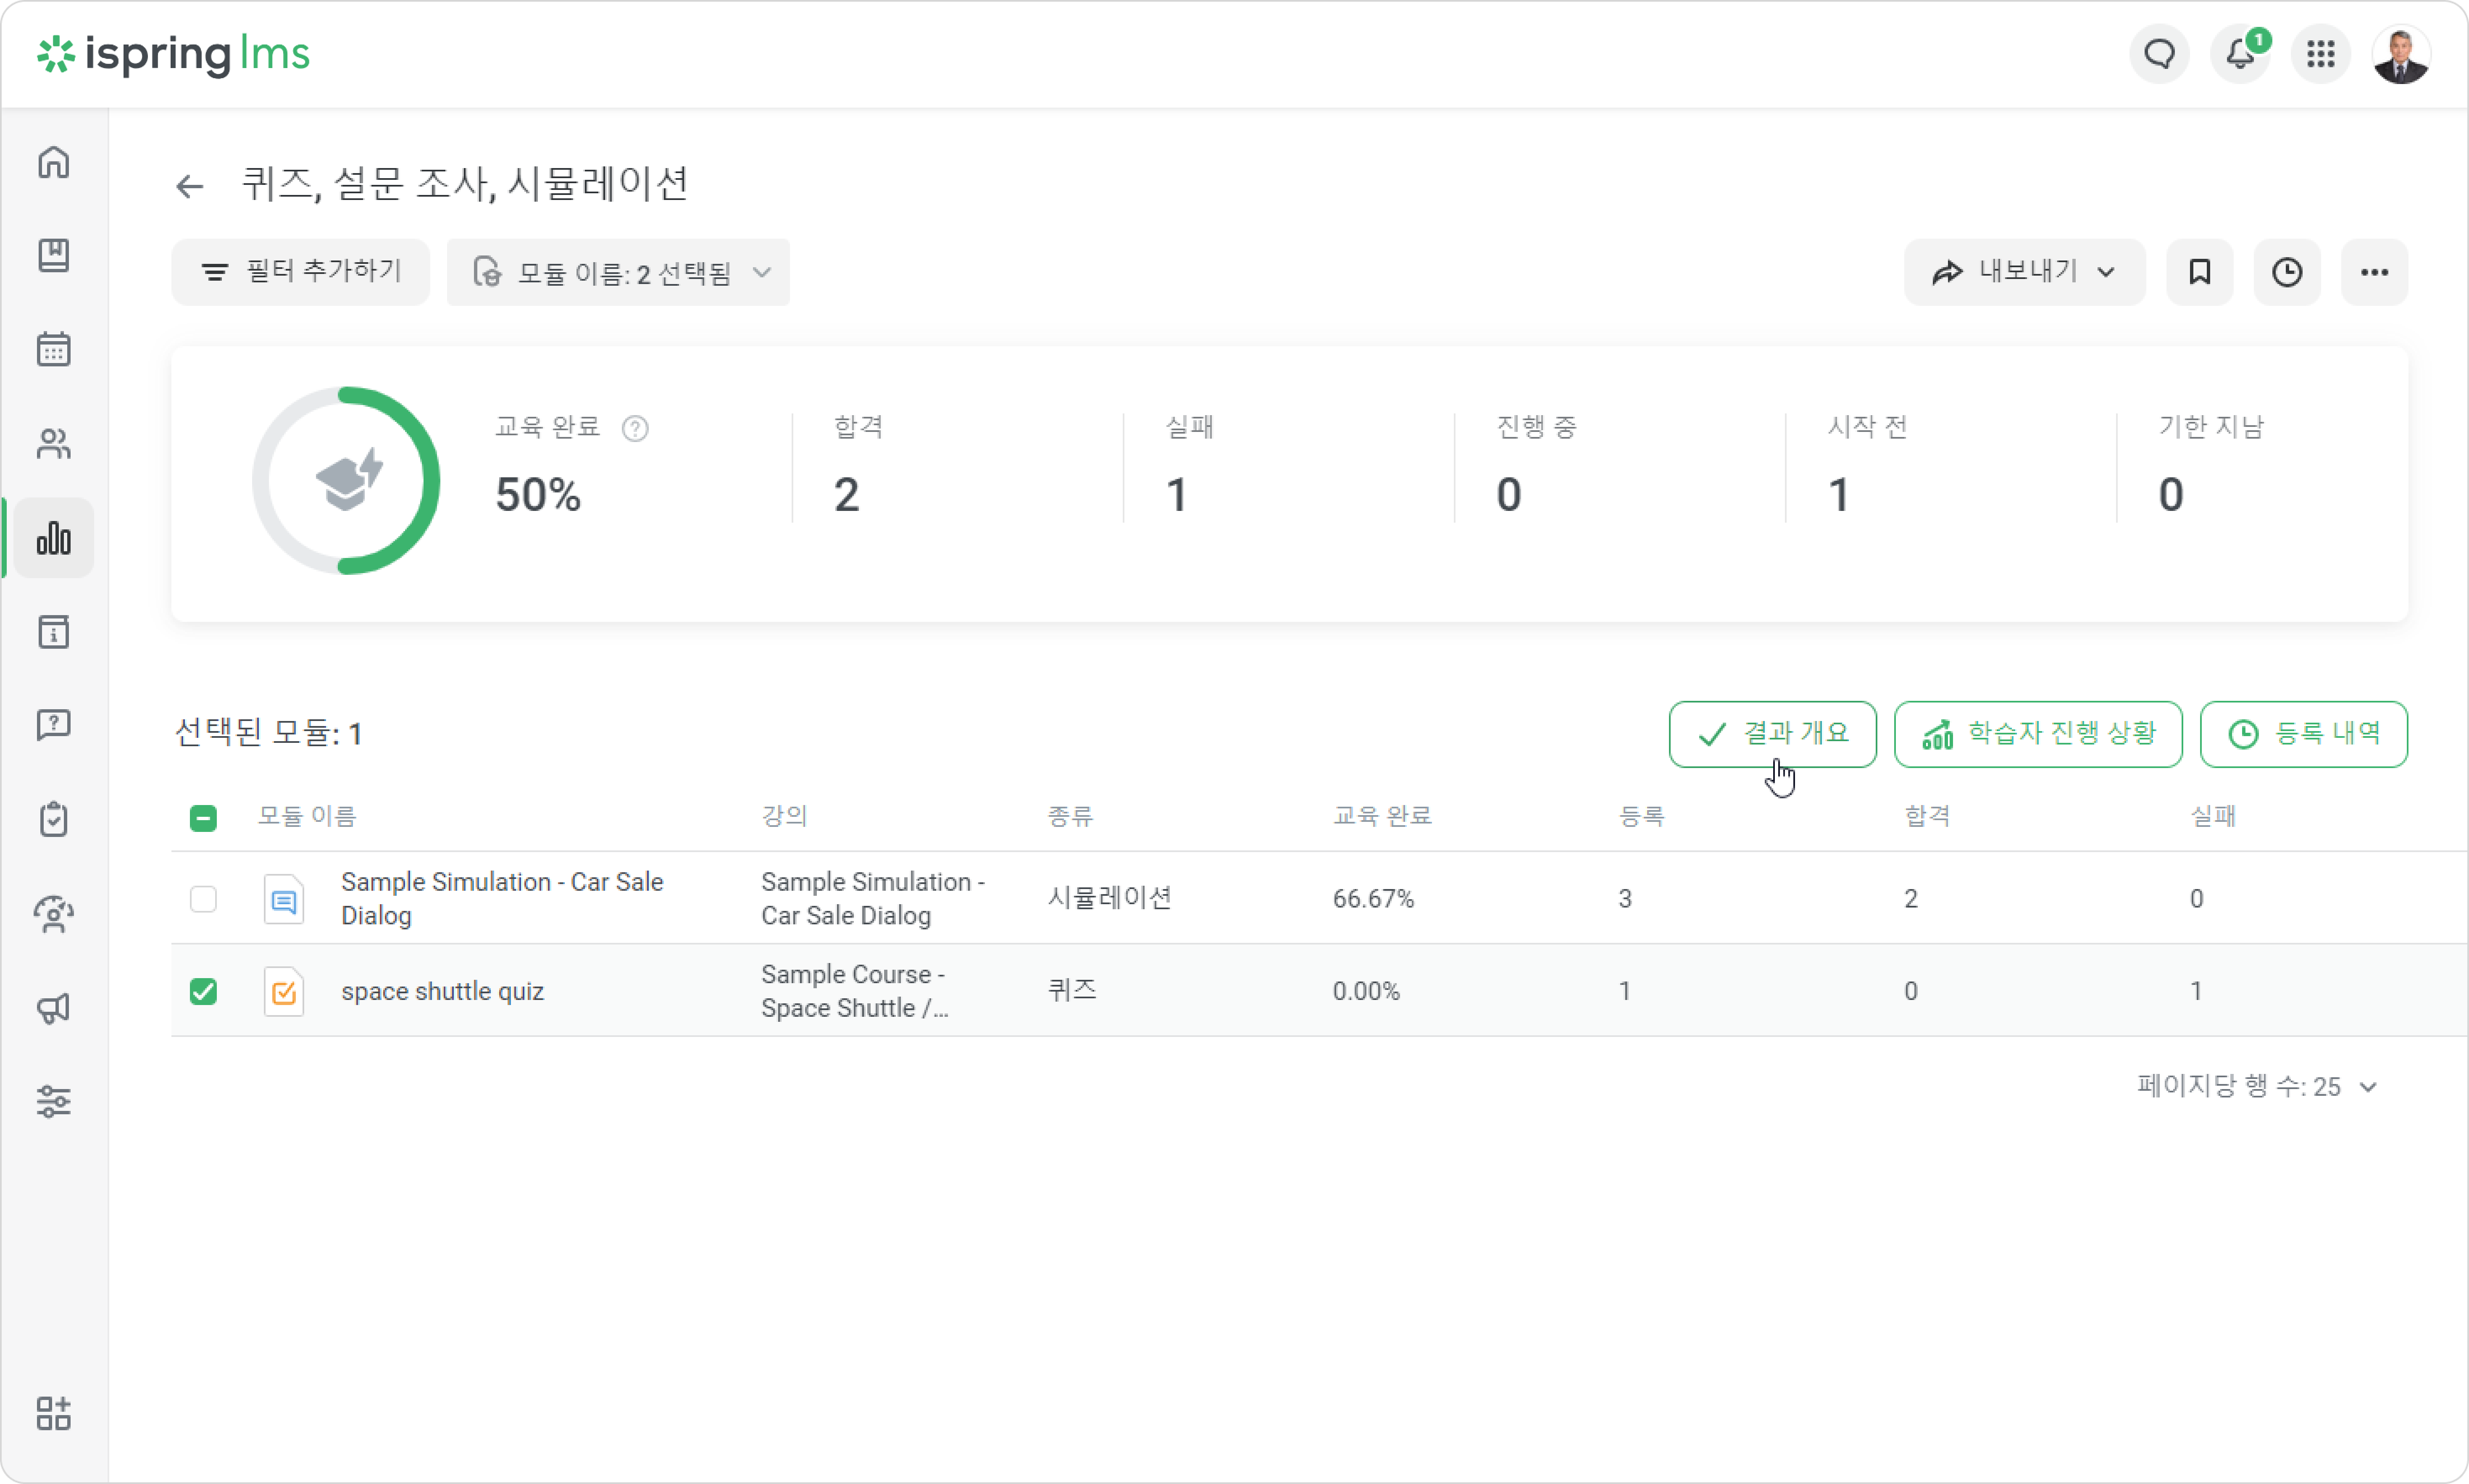Open the 결과 개요 results overview
The height and width of the screenshot is (1484, 2469).
tap(1773, 734)
